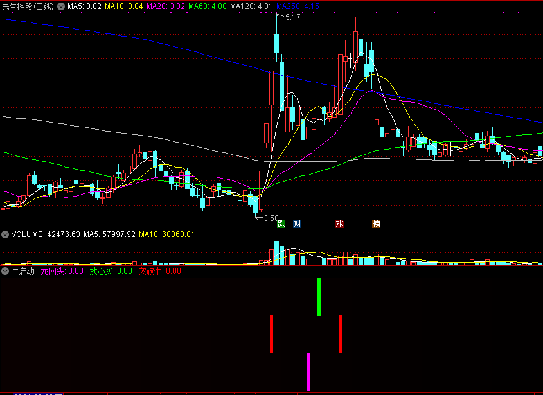Image resolution: width=543 pixels, height=395 pixels.
Task: Click the 3.50 low price annotation
Action: (271, 218)
